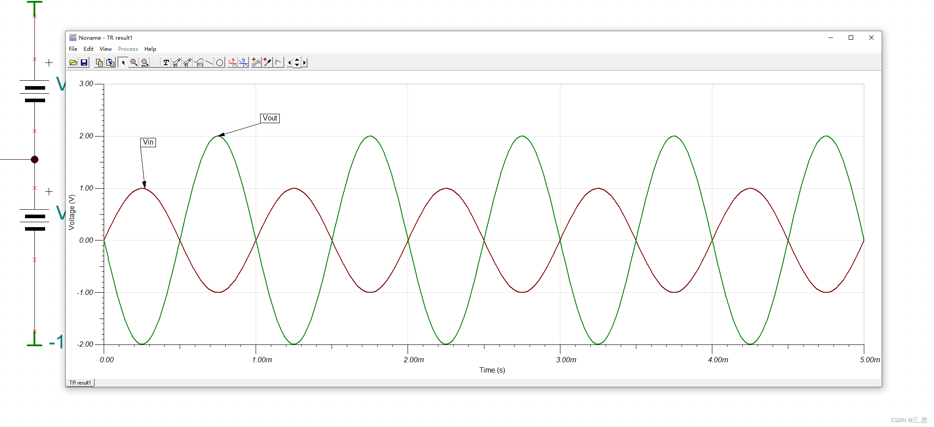Move curve down with the down arrow
Screen dimensions: 934x427
tap(297, 65)
